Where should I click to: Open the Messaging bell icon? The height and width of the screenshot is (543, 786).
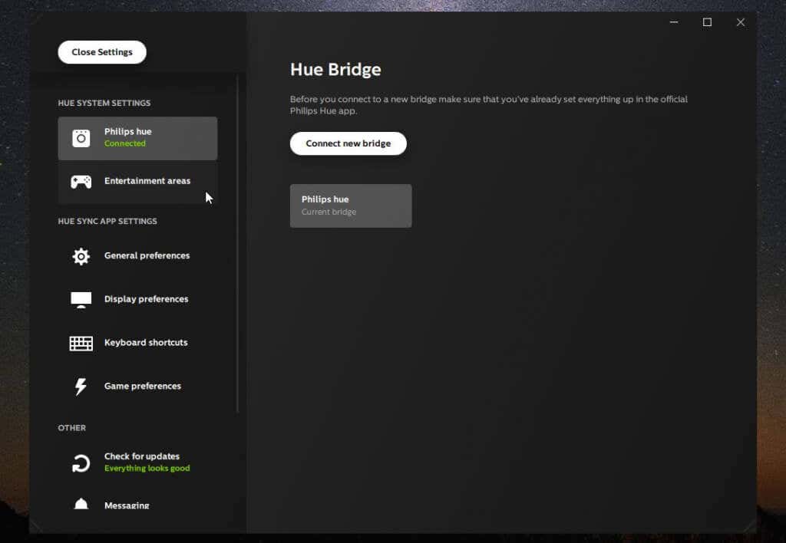[x=81, y=505]
